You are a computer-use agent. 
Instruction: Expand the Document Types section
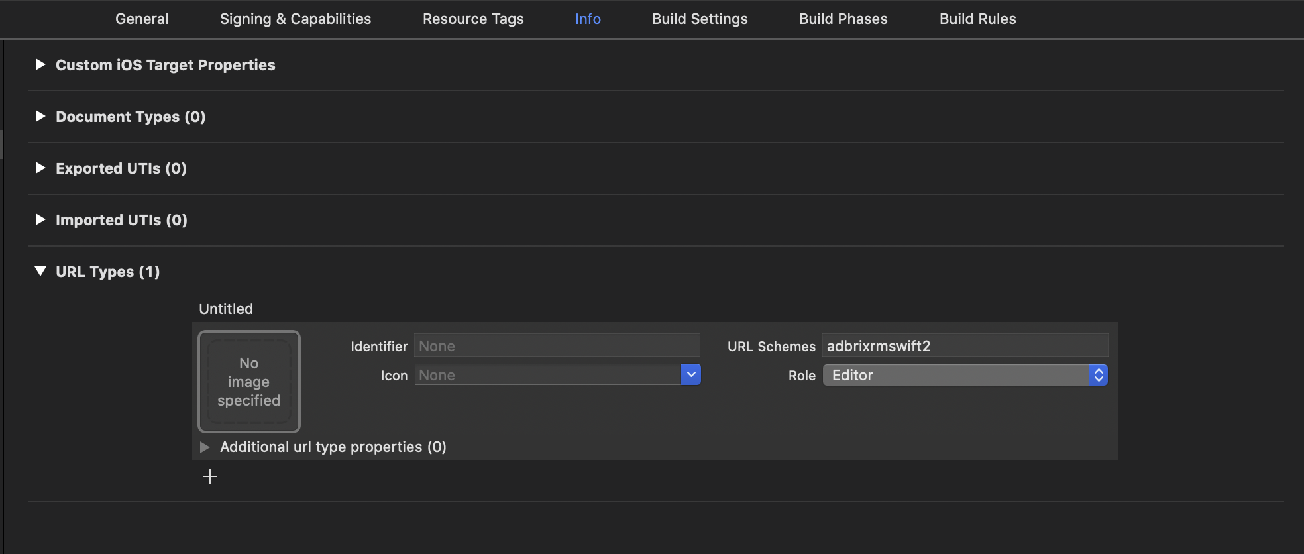tap(40, 117)
